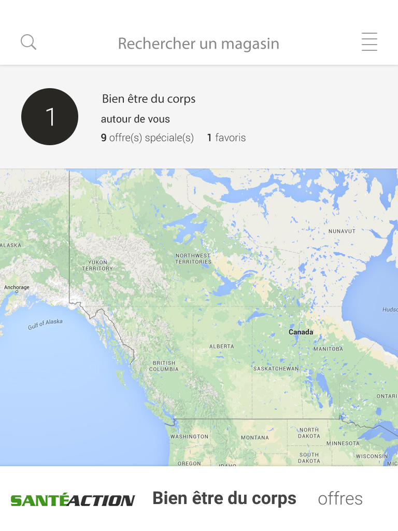Open the 1 favoris link
398x531 pixels.
[x=226, y=138]
